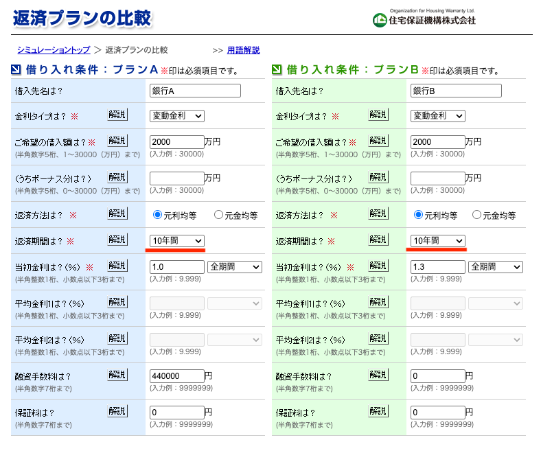Select 元金均等 radio button in Plan A
This screenshot has width=541, height=451.
(219, 215)
